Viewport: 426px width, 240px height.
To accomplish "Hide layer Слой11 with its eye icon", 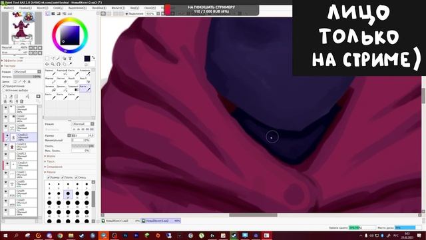I will 6,173.
